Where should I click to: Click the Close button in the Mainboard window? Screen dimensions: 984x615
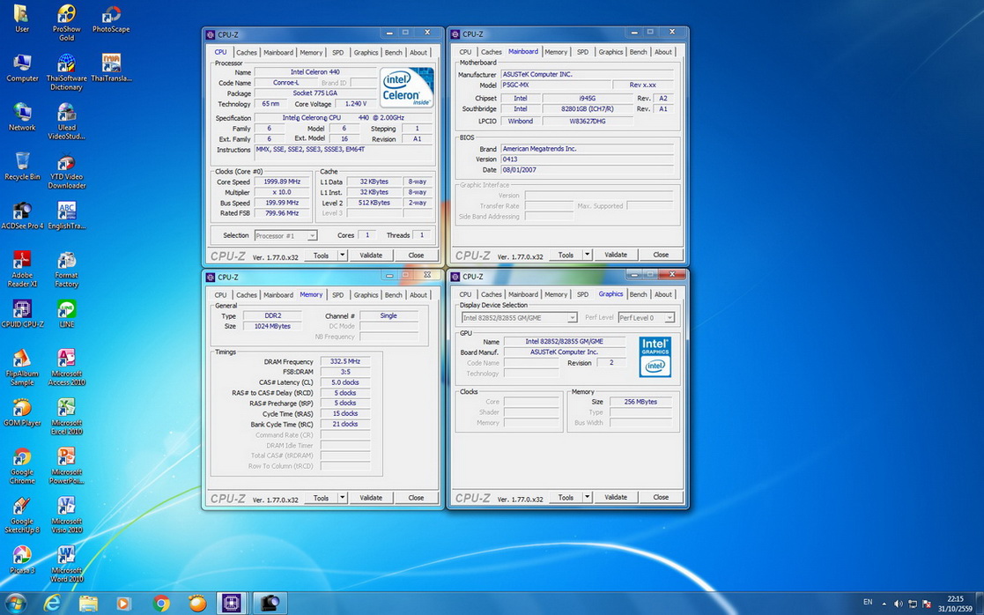click(661, 255)
